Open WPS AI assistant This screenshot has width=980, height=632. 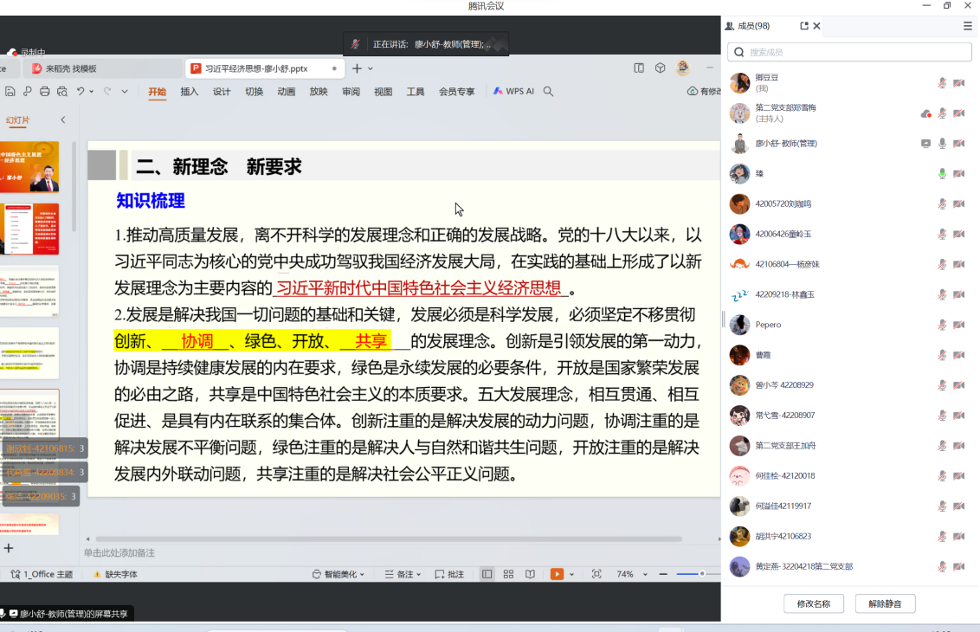tap(513, 91)
